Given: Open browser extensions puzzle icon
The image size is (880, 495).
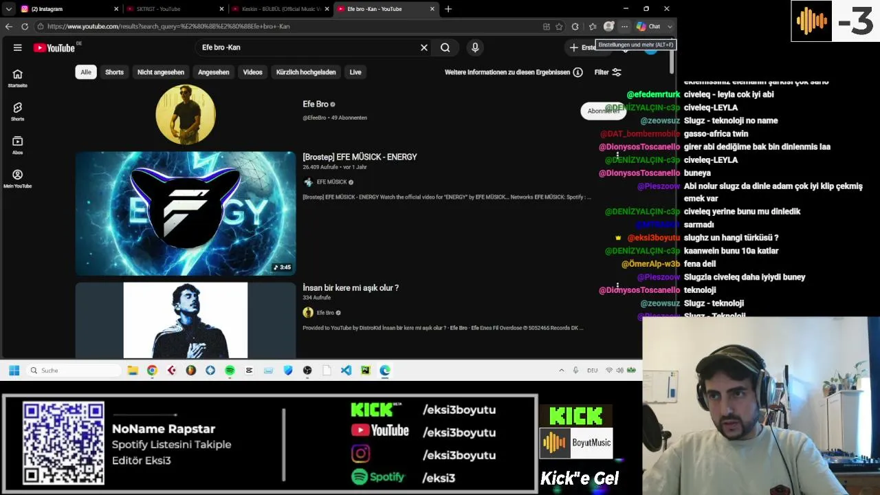Looking at the screenshot, I should point(575,26).
